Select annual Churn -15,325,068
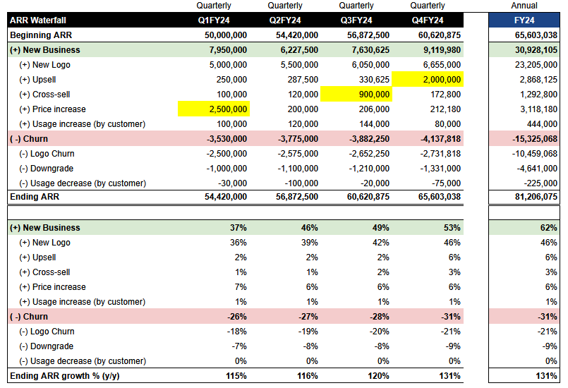Image resolution: width=568 pixels, height=388 pixels. 535,139
